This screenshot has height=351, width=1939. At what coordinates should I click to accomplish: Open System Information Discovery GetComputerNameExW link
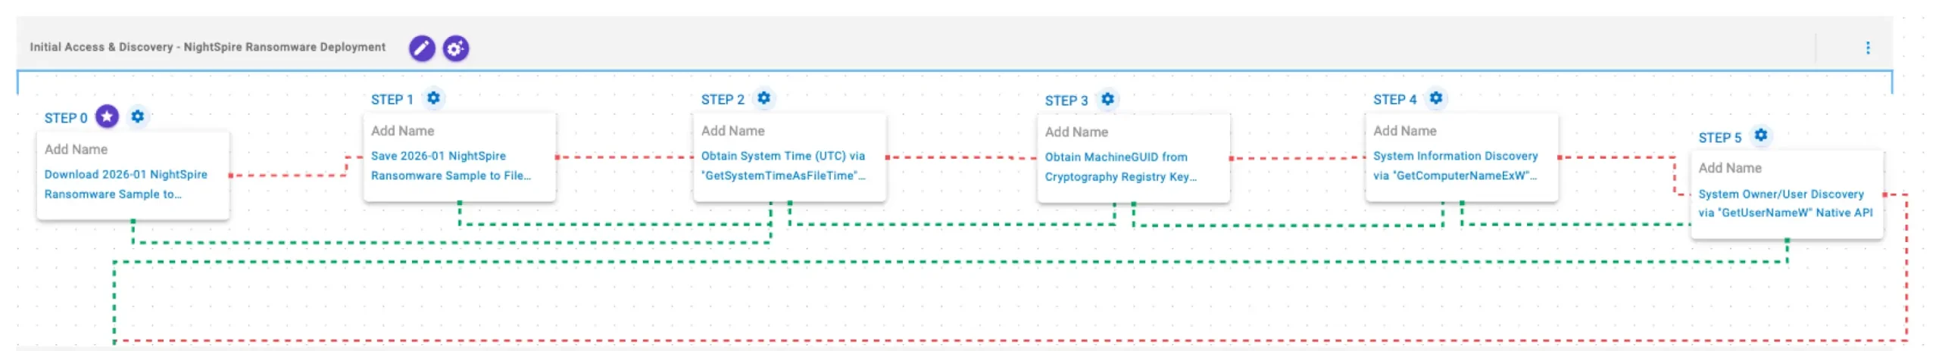[1455, 166]
